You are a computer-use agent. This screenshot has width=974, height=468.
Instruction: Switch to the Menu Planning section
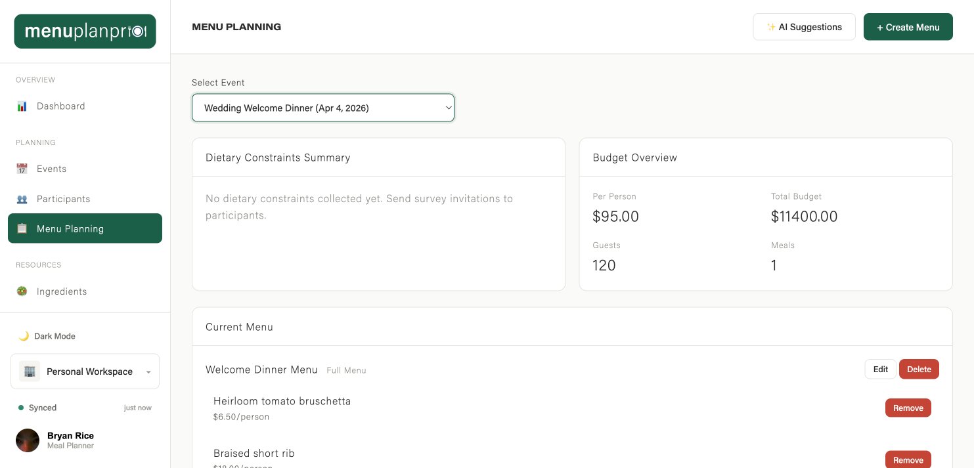coord(70,228)
